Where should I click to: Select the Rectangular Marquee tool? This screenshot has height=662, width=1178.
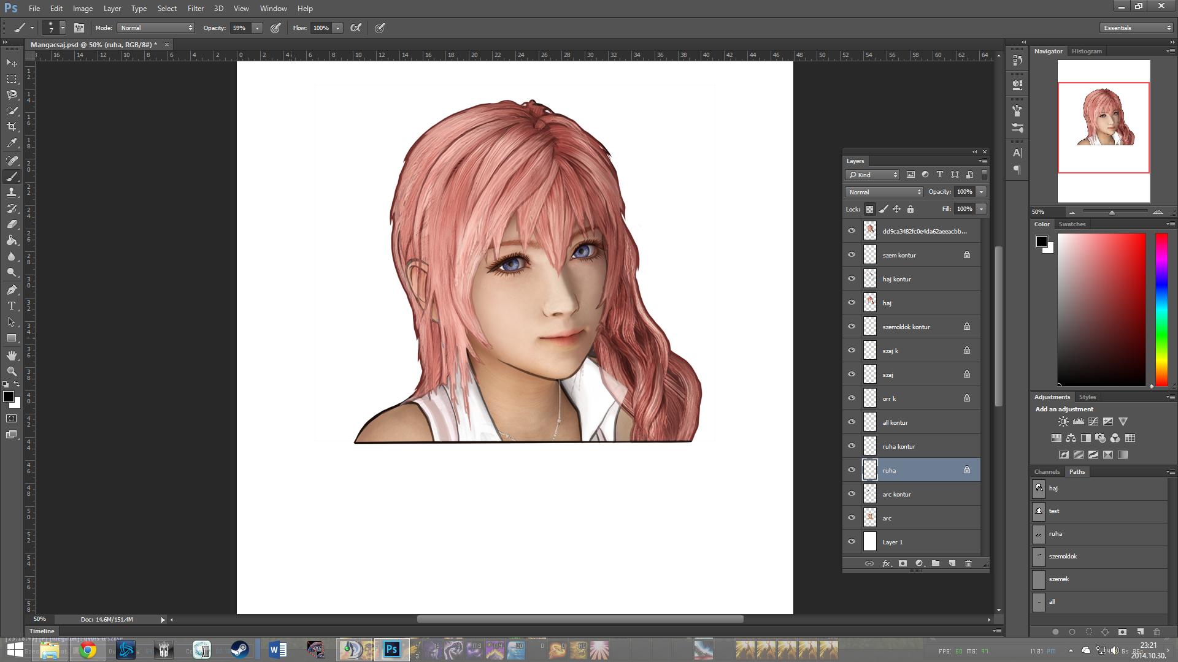click(12, 79)
